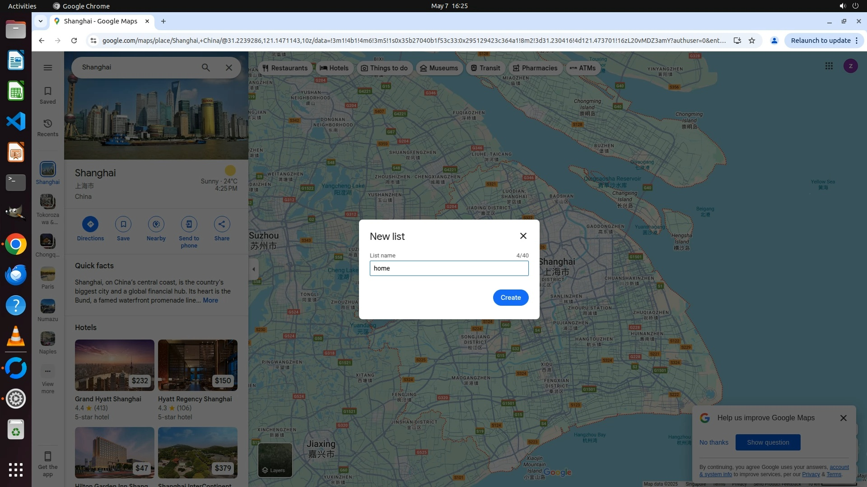Viewport: 867px width, 487px height.
Task: Click the Send to phone icon
Action: [189, 224]
